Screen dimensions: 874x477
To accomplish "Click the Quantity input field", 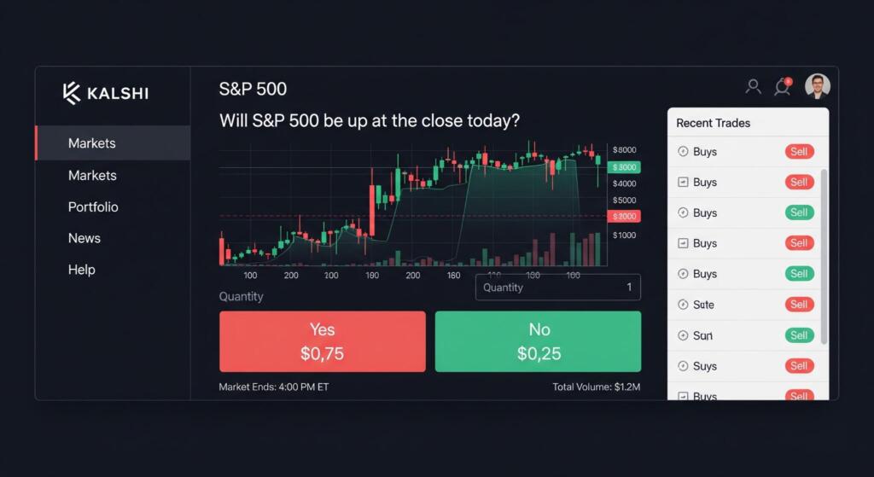I will (558, 288).
